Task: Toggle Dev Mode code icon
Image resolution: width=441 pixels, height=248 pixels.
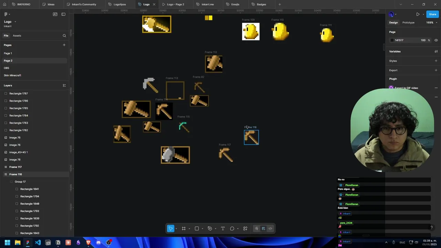Action: point(270,228)
